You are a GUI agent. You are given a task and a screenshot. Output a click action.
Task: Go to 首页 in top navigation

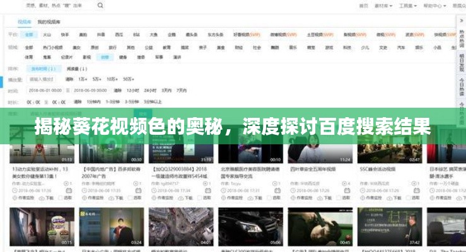click(364, 6)
